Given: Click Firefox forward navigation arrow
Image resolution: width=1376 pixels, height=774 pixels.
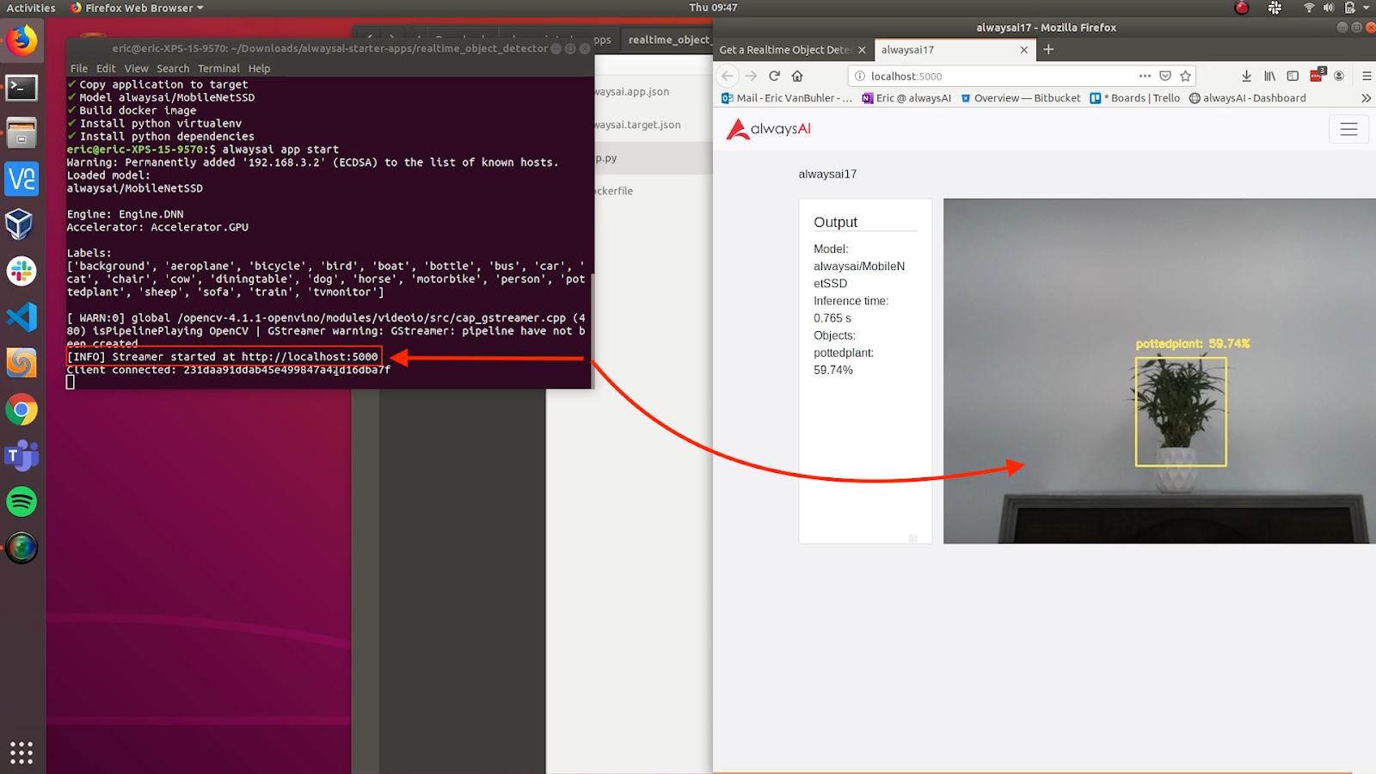Looking at the screenshot, I should tap(751, 76).
